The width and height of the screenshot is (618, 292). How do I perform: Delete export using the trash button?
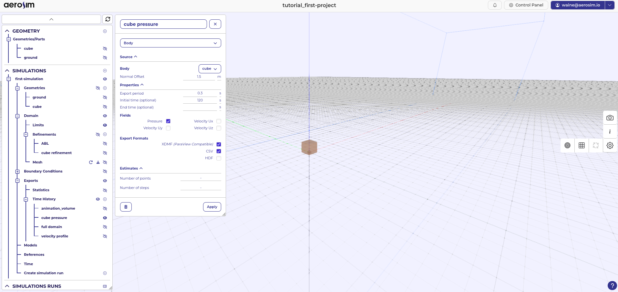coord(126,207)
